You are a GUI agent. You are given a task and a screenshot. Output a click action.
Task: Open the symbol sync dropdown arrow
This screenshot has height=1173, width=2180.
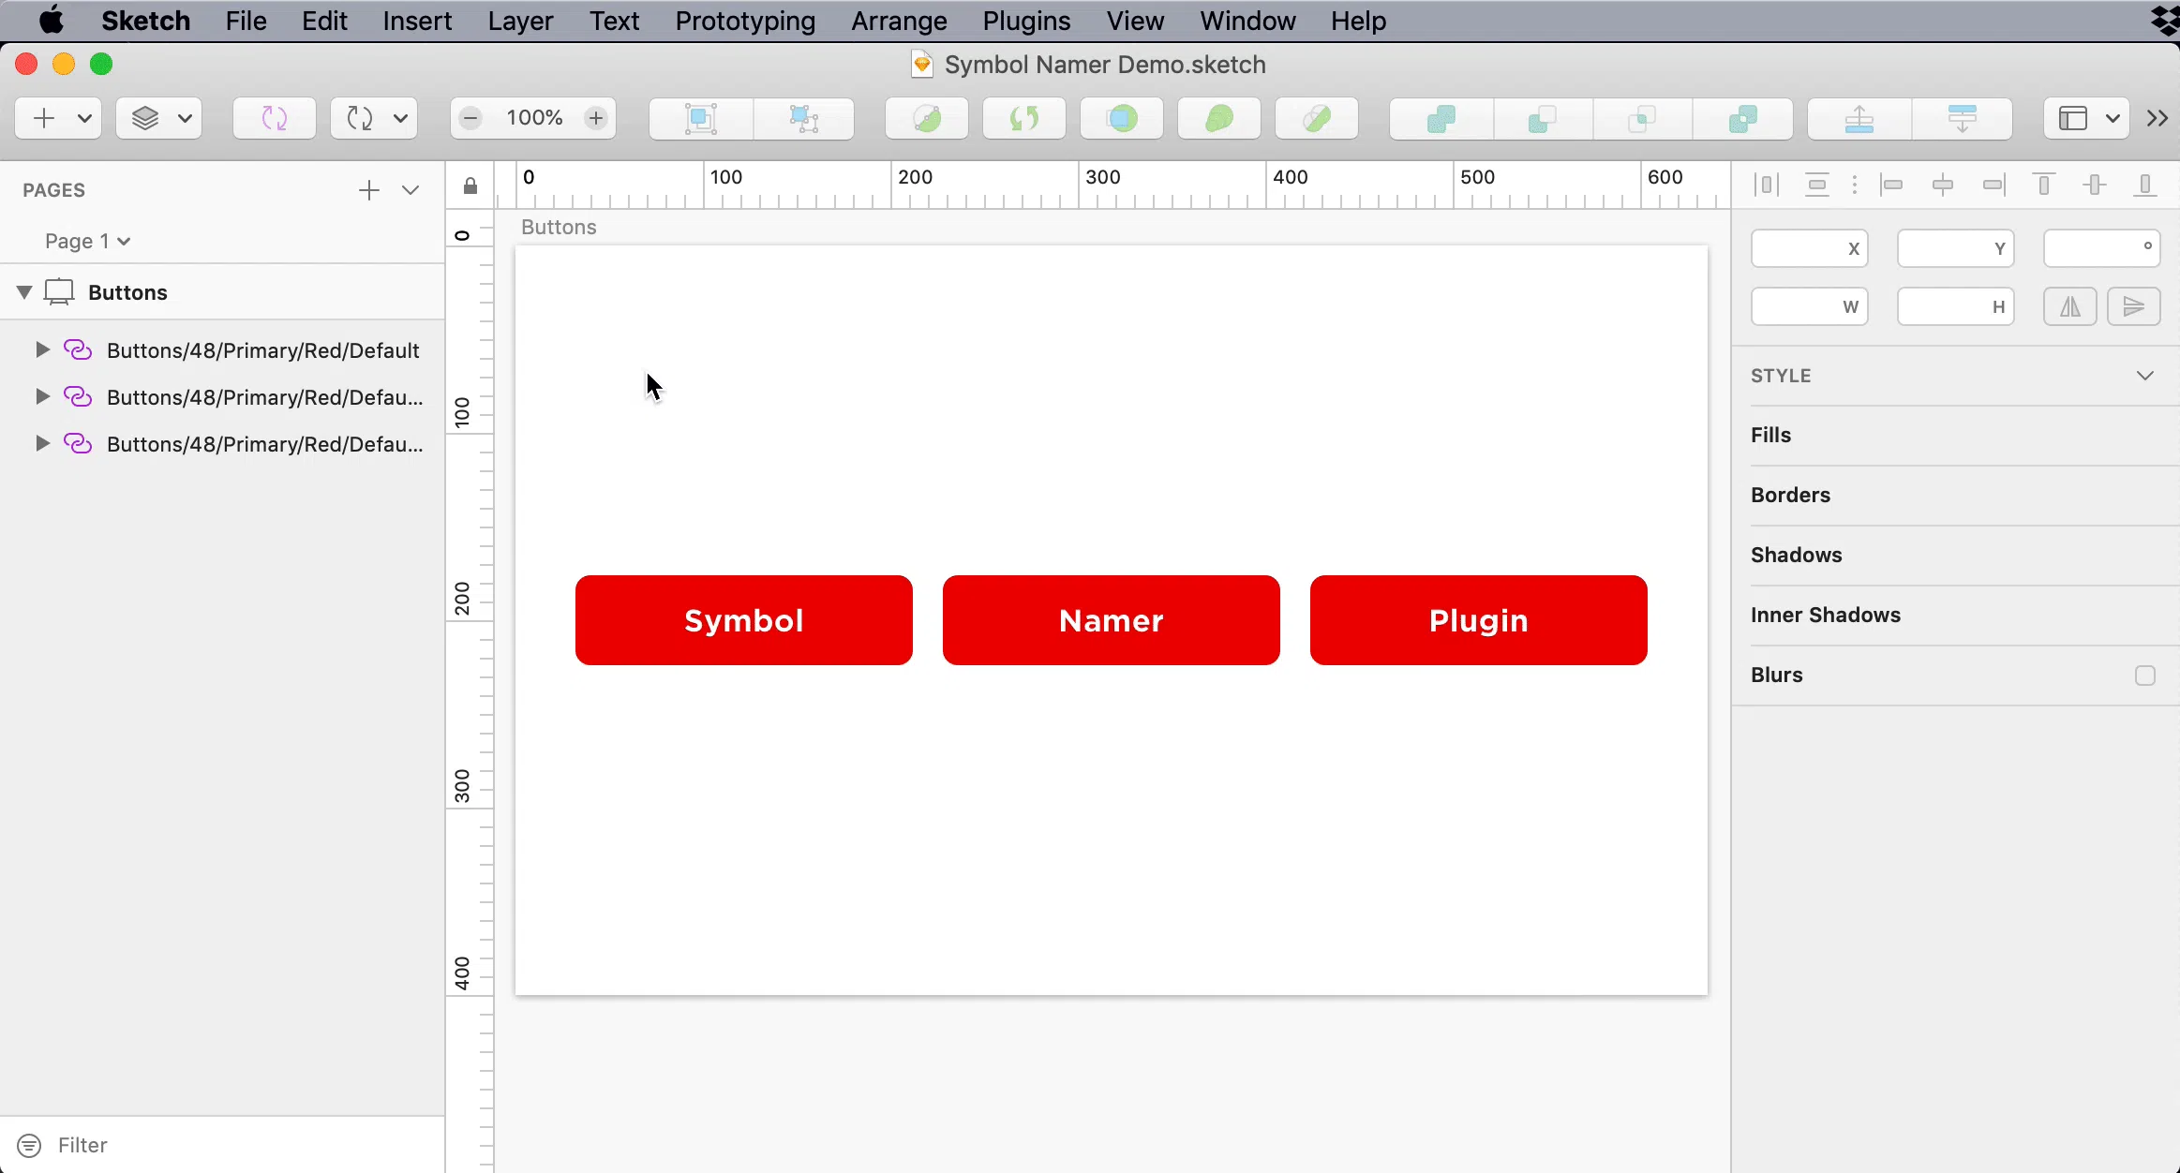[x=400, y=118]
